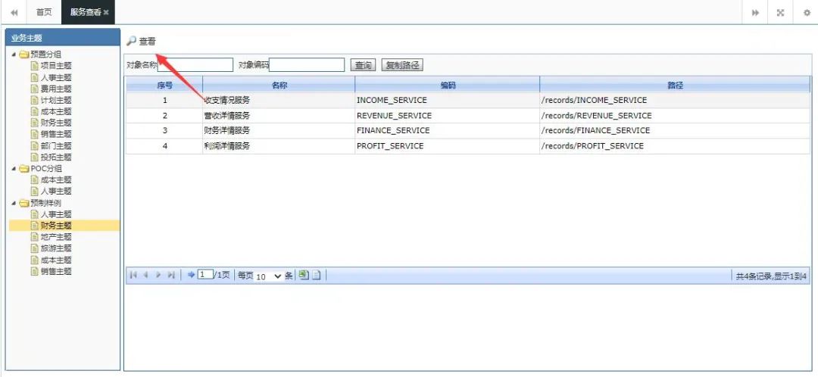
Task: Toggle fullscreen with the expand icon
Action: [780, 13]
